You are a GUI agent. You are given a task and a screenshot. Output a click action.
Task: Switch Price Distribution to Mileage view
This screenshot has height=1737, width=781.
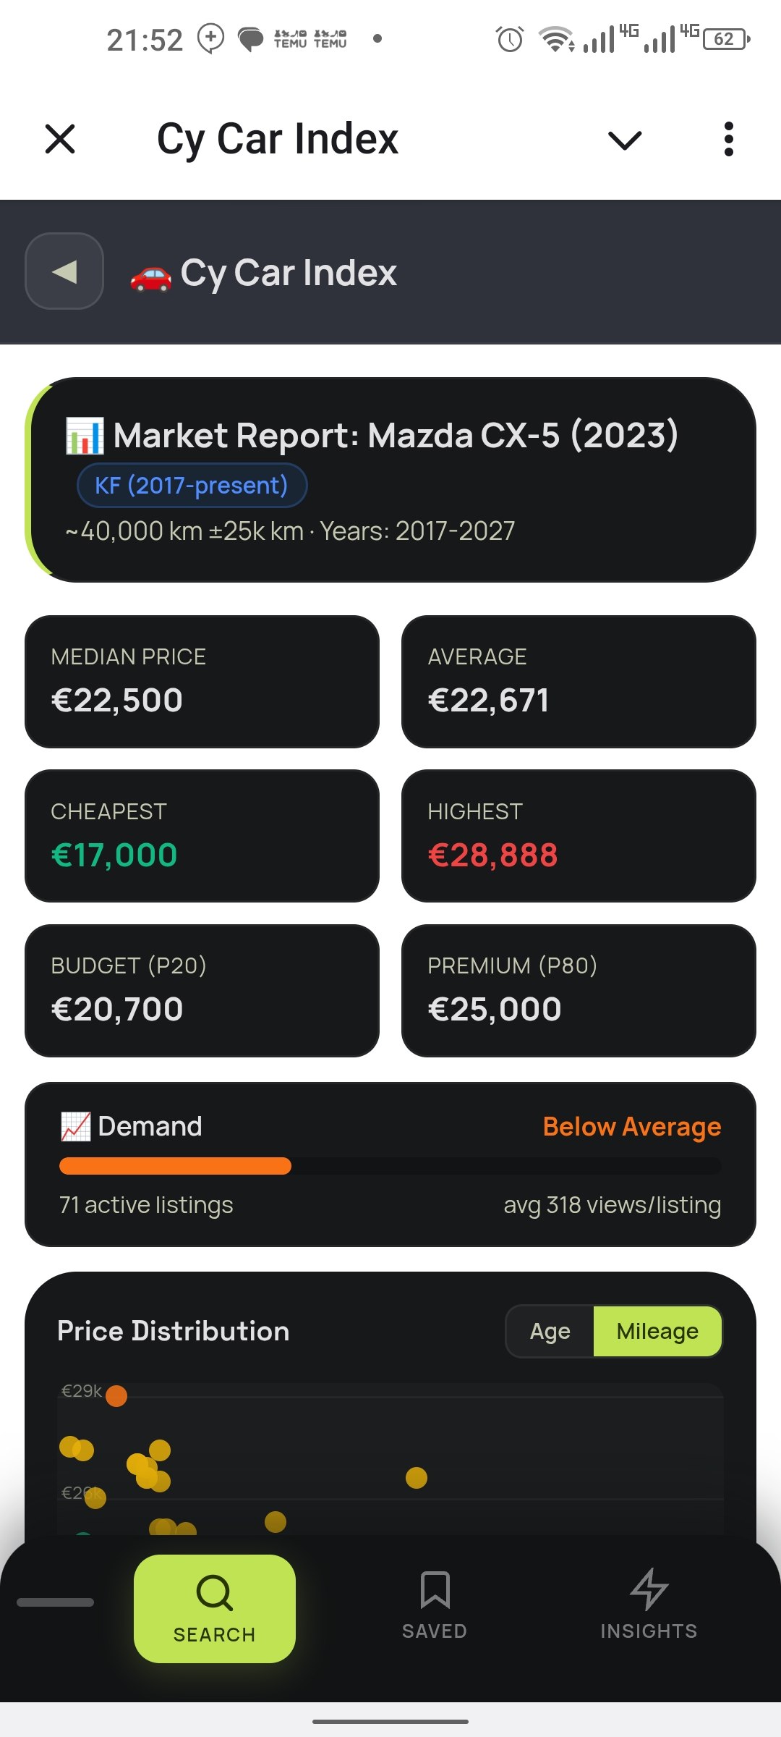(x=657, y=1331)
